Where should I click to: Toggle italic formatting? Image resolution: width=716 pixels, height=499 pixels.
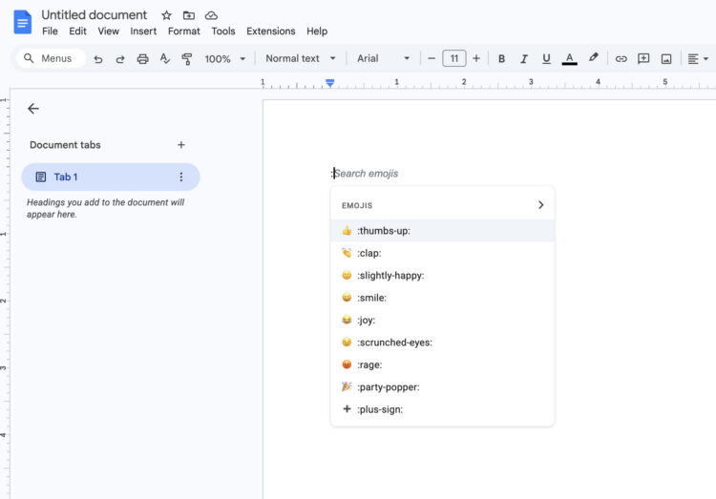pos(524,59)
